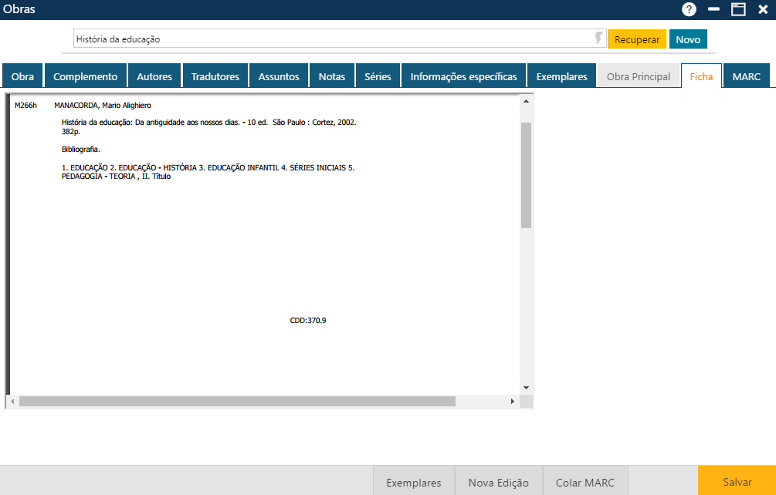This screenshot has width=776, height=495.
Task: Open help using the question mark icon
Action: [688, 9]
